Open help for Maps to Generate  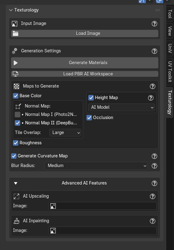pos(153,86)
